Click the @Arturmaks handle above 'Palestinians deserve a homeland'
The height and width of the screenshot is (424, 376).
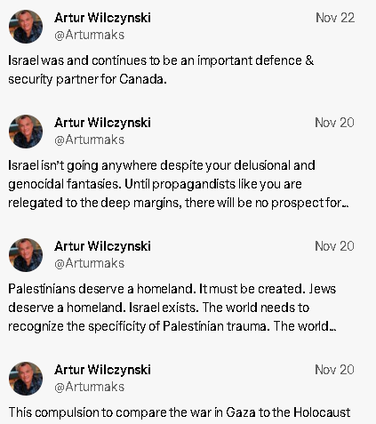tap(89, 263)
